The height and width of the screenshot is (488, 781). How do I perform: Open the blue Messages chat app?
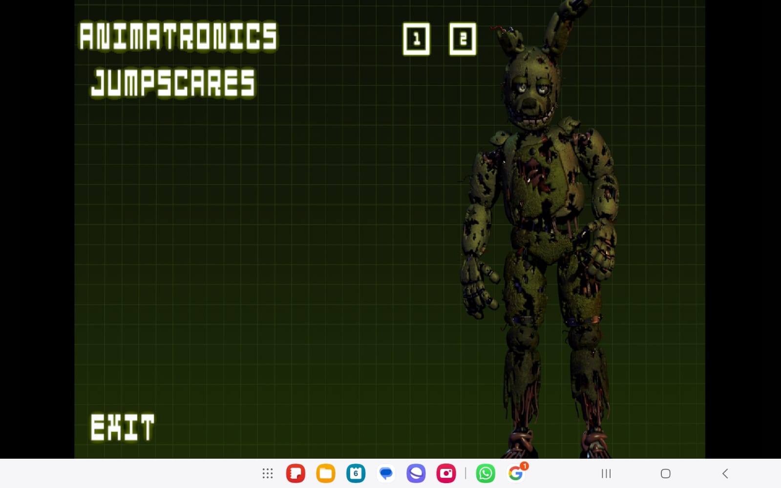coord(386,473)
